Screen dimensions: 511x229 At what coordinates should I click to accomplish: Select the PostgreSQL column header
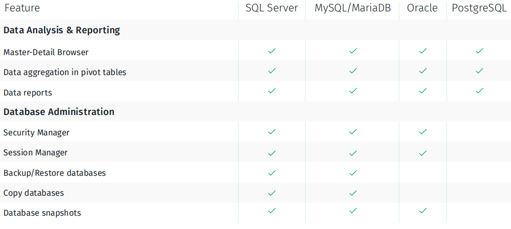coord(479,9)
